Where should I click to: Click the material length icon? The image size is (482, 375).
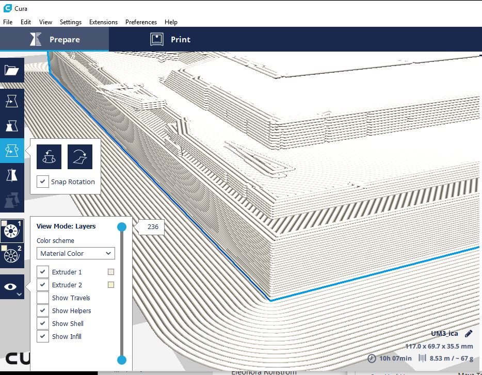tap(422, 358)
